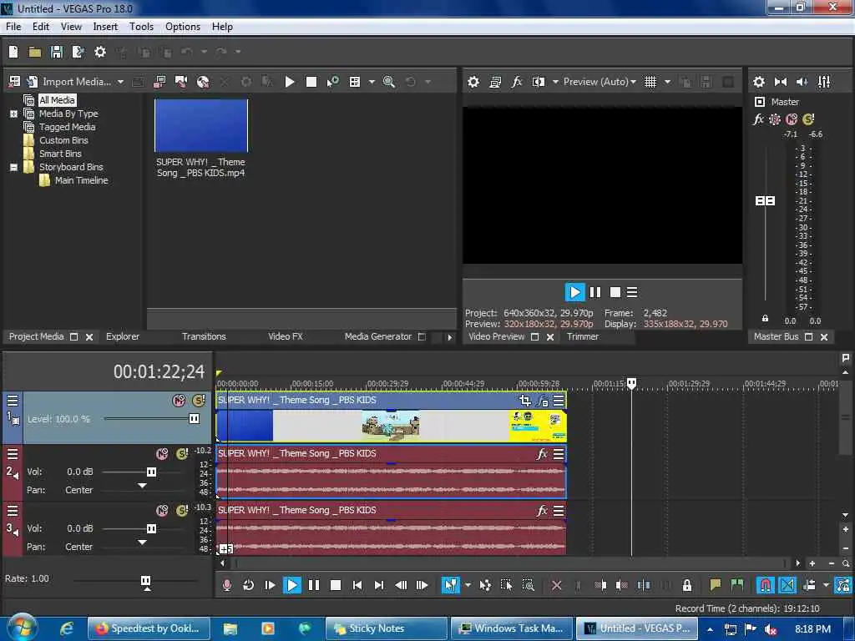
Task: Open Video Output FX in preview toolbar
Action: (x=516, y=82)
